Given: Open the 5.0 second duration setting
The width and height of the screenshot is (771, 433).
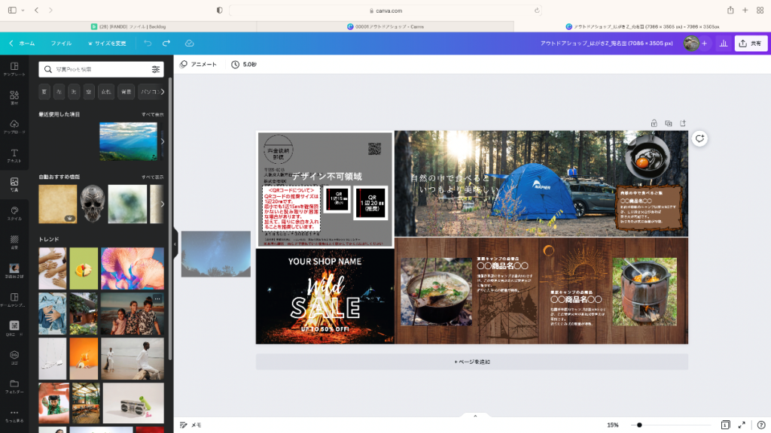Looking at the screenshot, I should [x=244, y=65].
